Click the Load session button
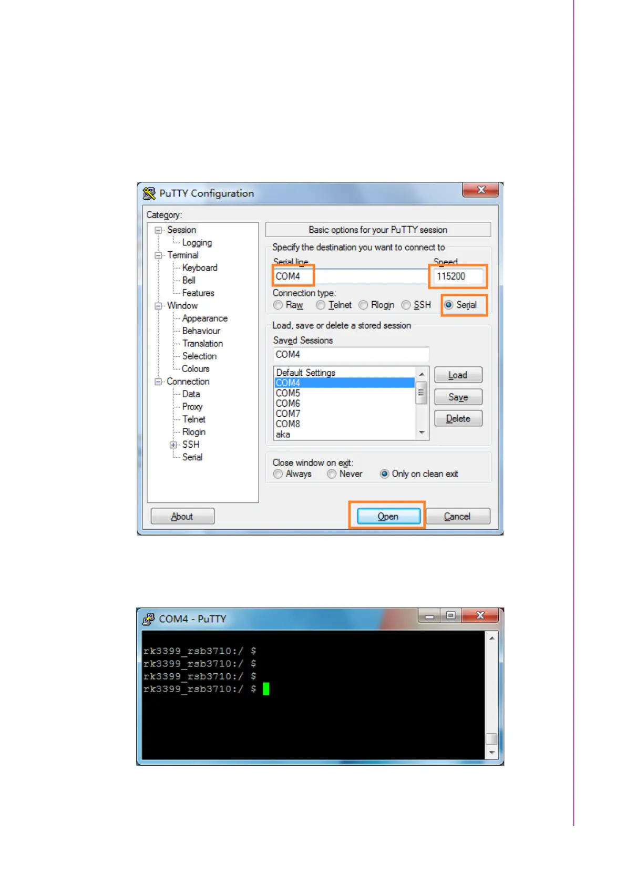 point(458,375)
